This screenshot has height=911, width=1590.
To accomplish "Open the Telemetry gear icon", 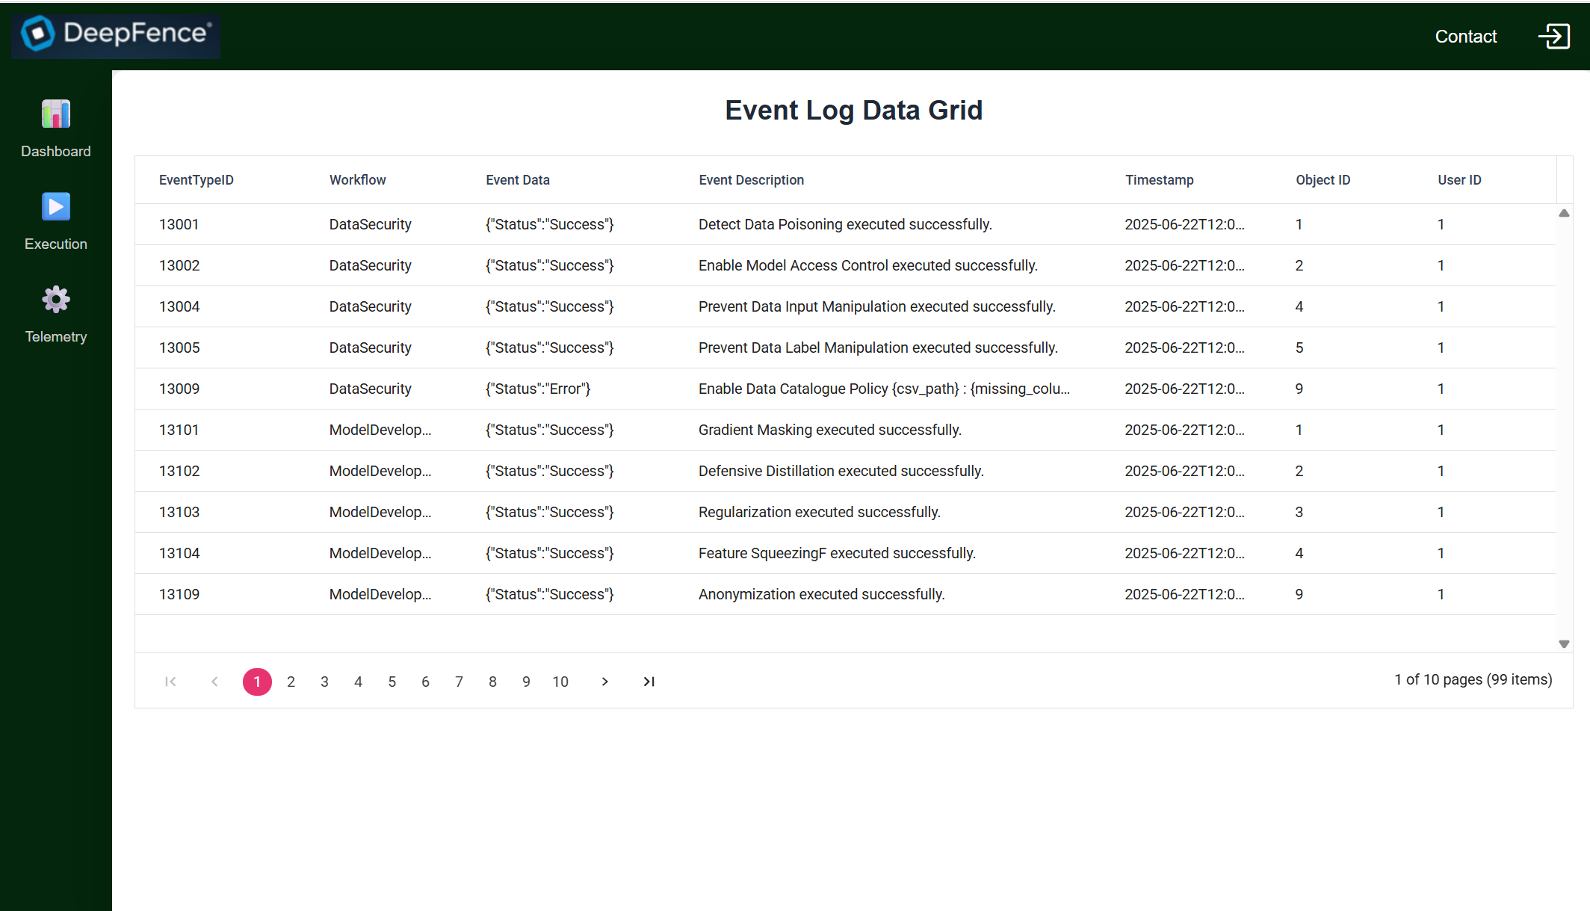I will point(56,300).
